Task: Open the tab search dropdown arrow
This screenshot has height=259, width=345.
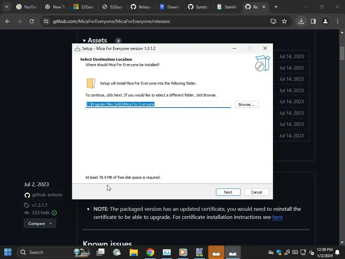Action: [7, 7]
